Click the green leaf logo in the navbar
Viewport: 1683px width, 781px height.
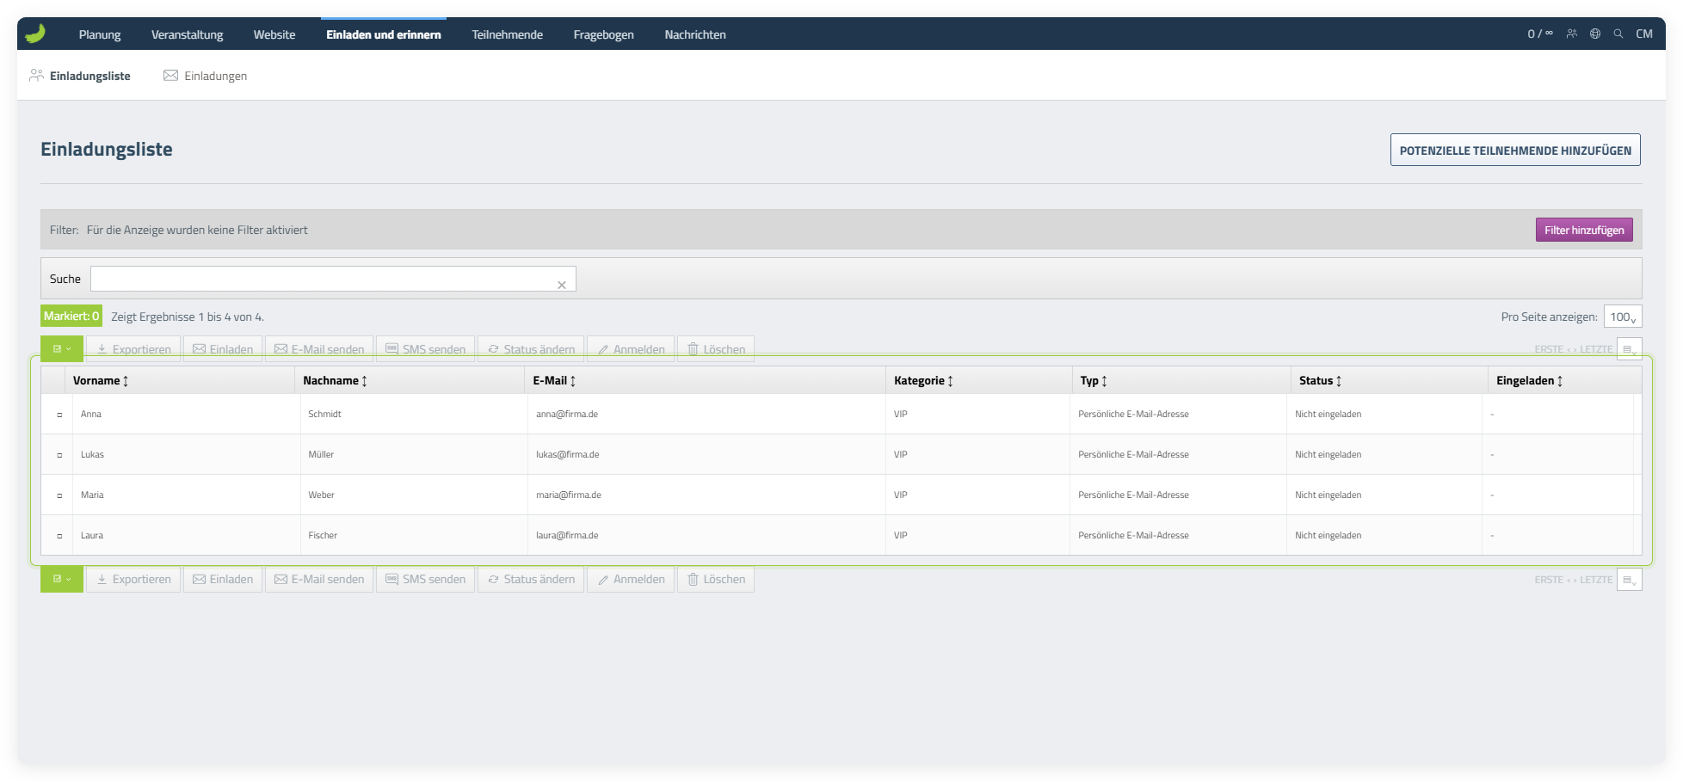35,34
